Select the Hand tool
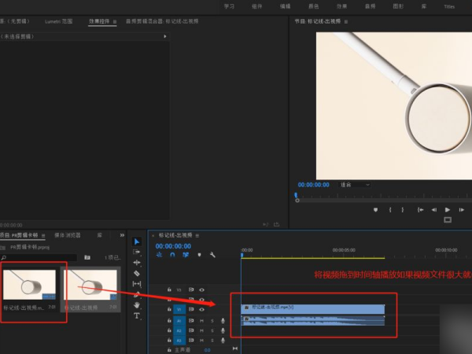 click(x=137, y=304)
